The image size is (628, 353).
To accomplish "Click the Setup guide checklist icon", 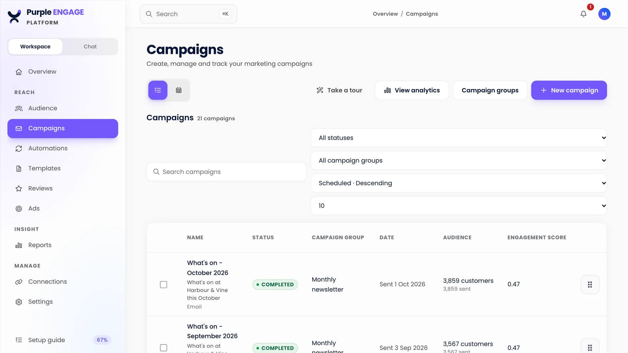I will (19, 340).
